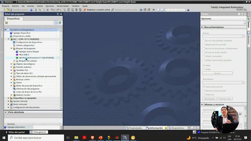Collapse the 'Bloques de programa' folder
The height and width of the screenshot is (141, 251).
pos(11,49)
